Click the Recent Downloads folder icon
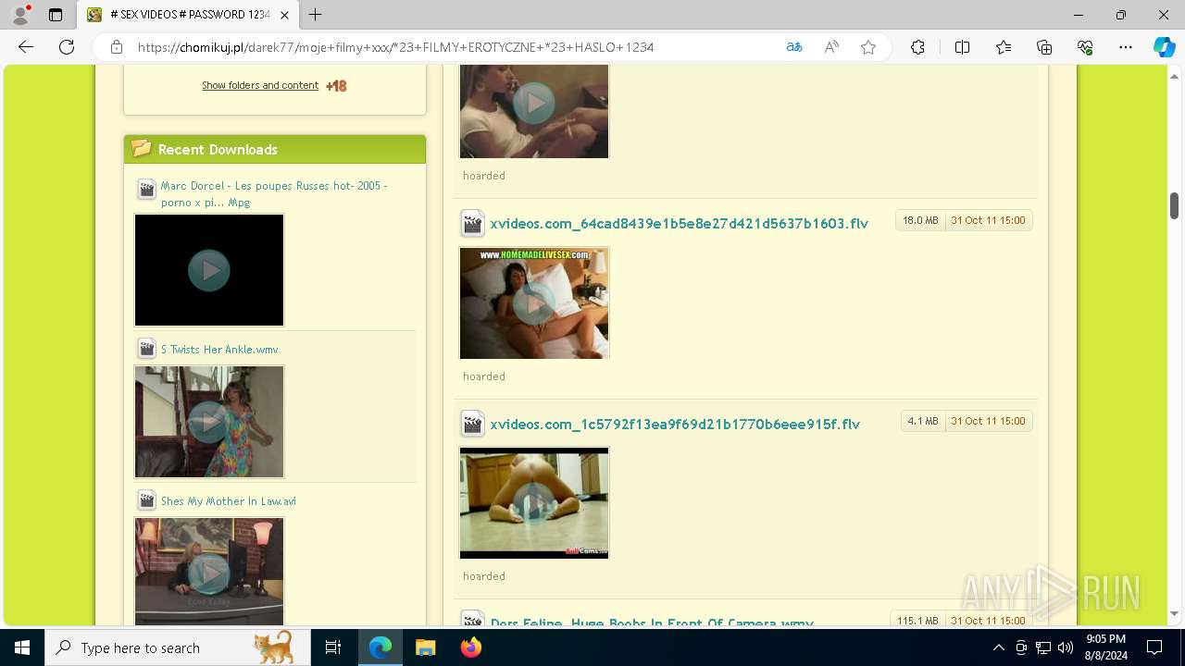The height and width of the screenshot is (666, 1185). (x=142, y=148)
